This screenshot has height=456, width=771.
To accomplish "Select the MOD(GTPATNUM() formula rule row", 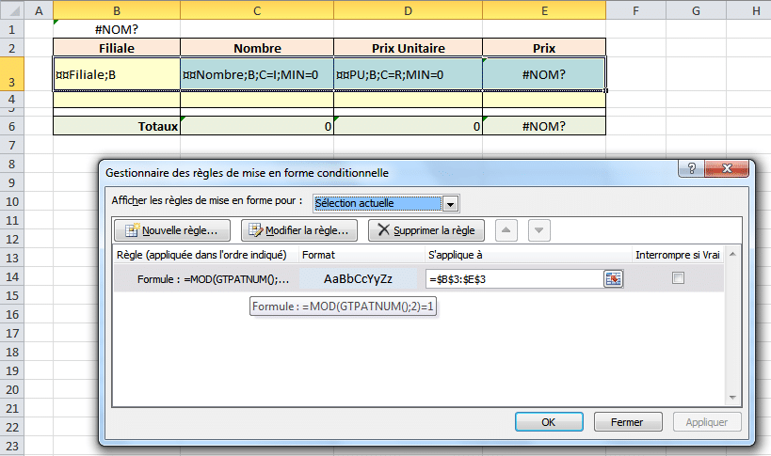I will pyautogui.click(x=207, y=278).
